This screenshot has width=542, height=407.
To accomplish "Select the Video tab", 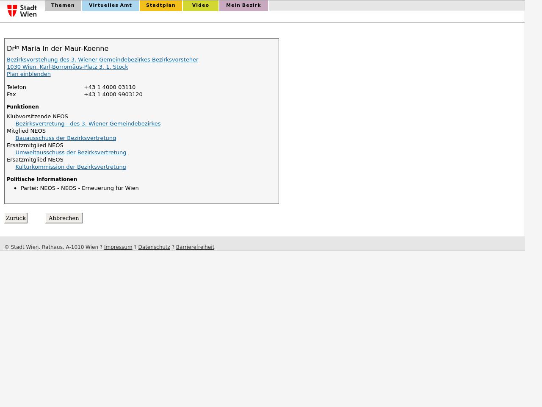I will click(x=200, y=6).
